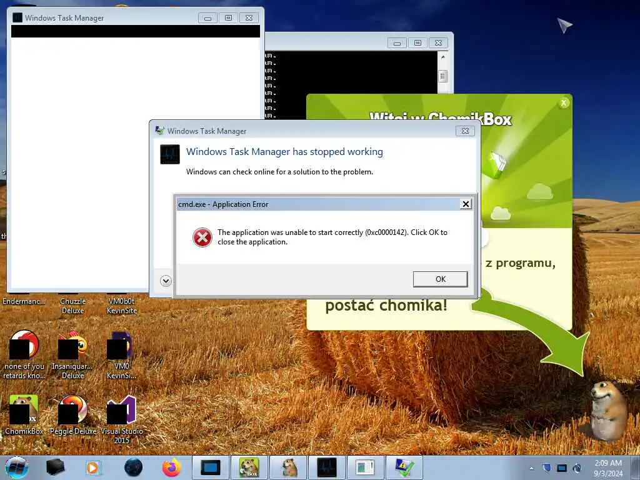Click the 'Windows can check online' message
Screen dimensions: 640x480
pyautogui.click(x=279, y=172)
